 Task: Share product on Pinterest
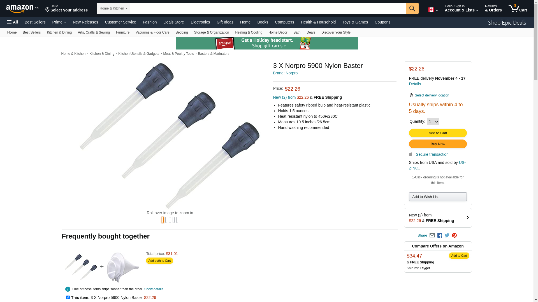[454, 235]
